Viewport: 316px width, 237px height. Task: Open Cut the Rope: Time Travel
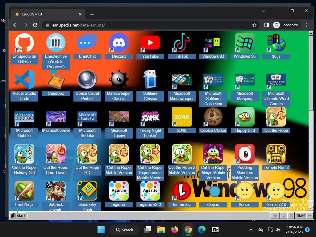pyautogui.click(x=56, y=154)
